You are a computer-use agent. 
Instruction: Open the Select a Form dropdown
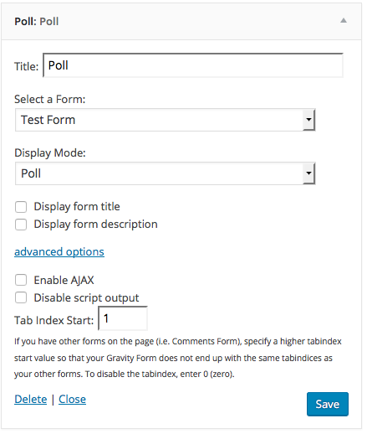pyautogui.click(x=166, y=120)
